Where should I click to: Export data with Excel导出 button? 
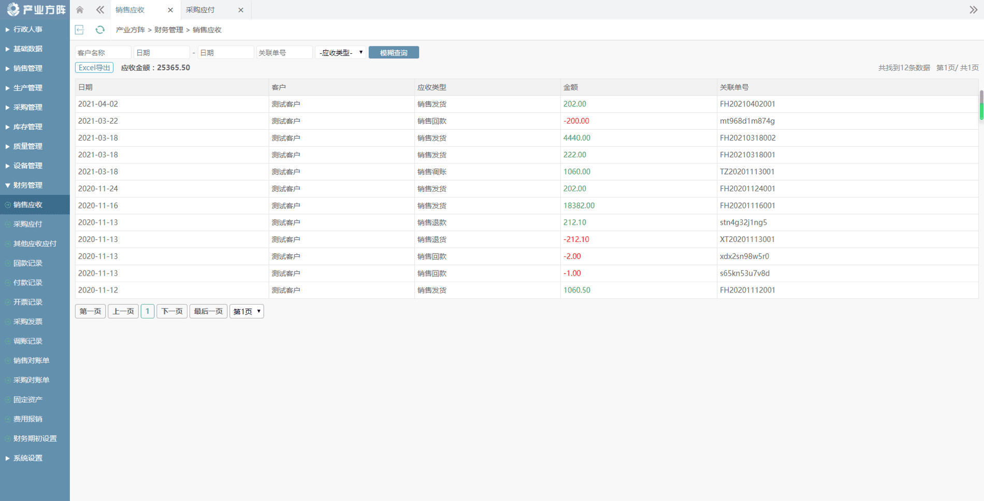coord(94,68)
